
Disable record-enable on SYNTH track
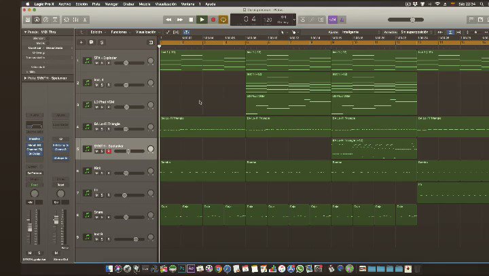(x=109, y=151)
